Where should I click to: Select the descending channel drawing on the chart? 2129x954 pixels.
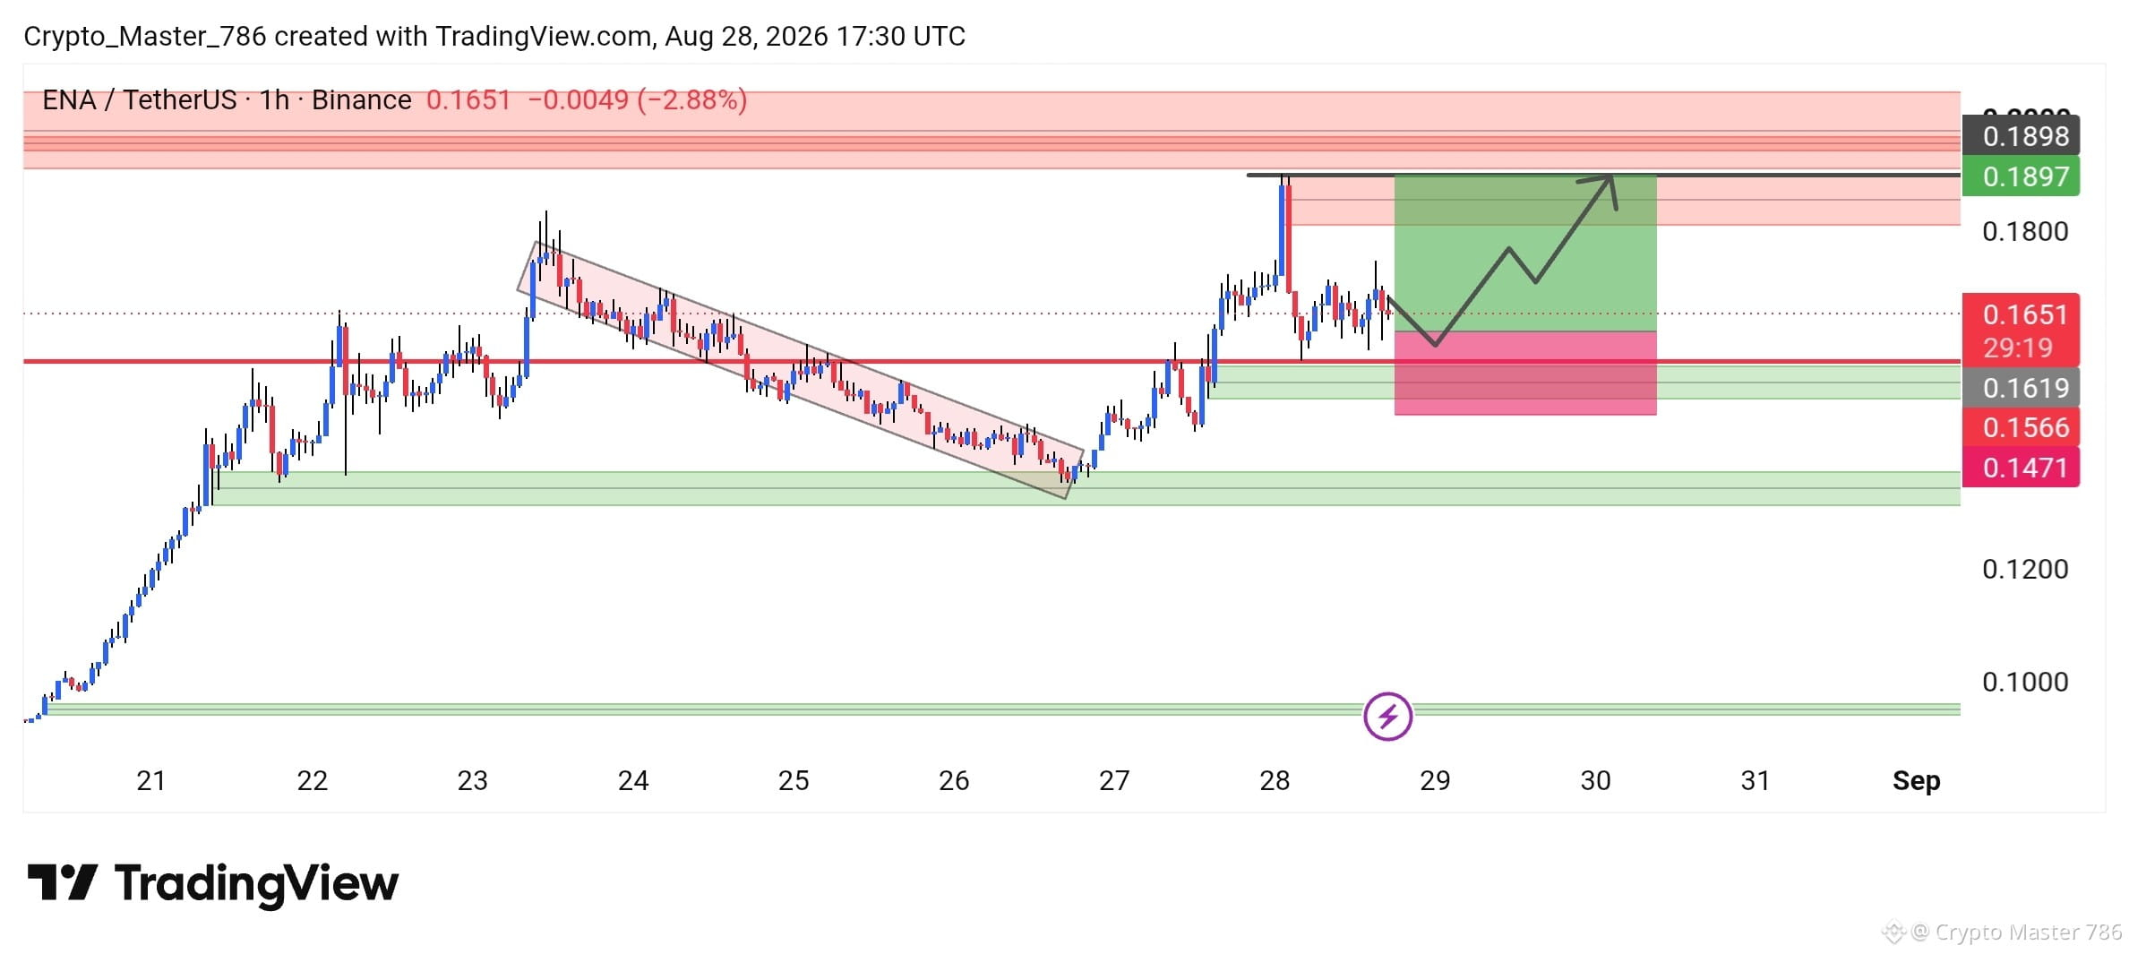[800, 369]
